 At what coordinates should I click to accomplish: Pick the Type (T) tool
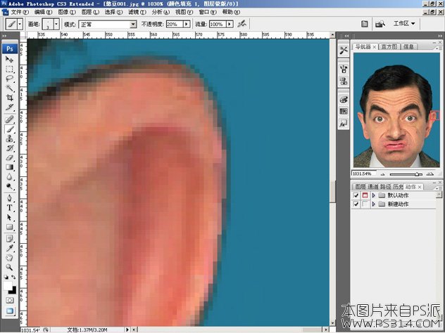pos(10,208)
